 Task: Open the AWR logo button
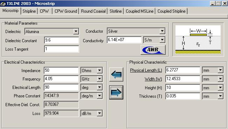click(153, 50)
